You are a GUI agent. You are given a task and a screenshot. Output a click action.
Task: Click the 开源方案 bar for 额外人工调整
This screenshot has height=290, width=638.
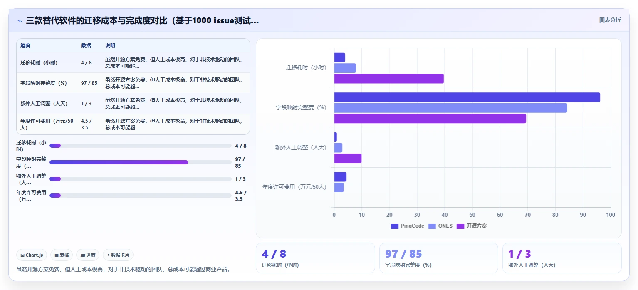(x=348, y=158)
